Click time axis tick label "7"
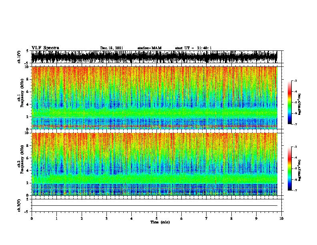Screen dimensions: 317x245 pyautogui.click(x=207, y=218)
